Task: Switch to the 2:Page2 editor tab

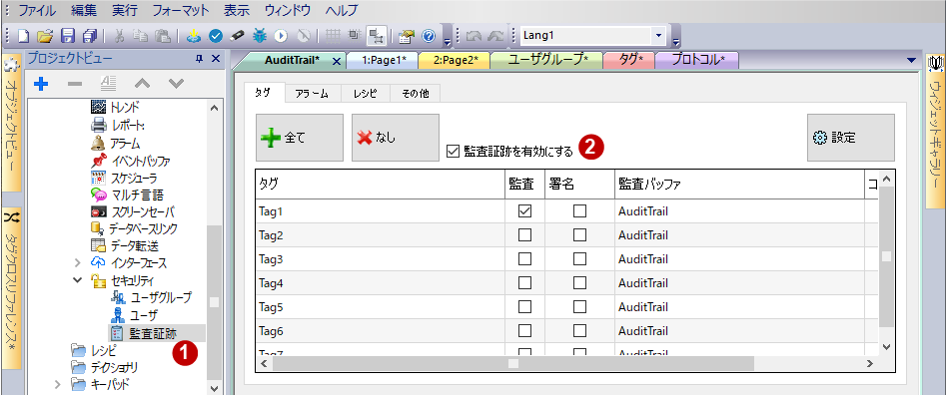Action: [x=456, y=60]
